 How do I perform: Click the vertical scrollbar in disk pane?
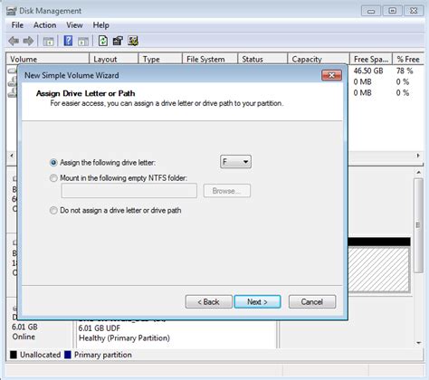(418, 225)
